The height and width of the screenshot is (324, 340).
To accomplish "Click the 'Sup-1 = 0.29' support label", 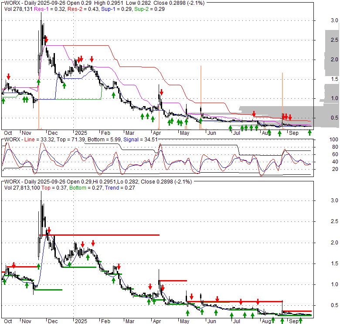I will (x=117, y=9).
